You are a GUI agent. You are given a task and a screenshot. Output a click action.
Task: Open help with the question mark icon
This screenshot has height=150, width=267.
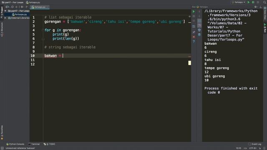[x=194, y=42]
